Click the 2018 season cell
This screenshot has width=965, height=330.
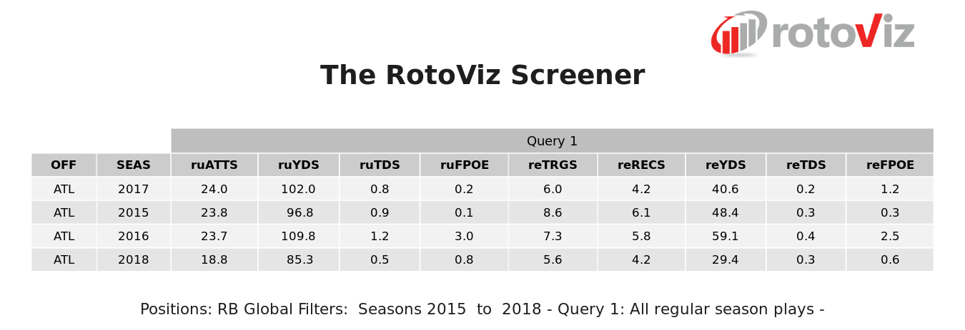[x=134, y=260]
